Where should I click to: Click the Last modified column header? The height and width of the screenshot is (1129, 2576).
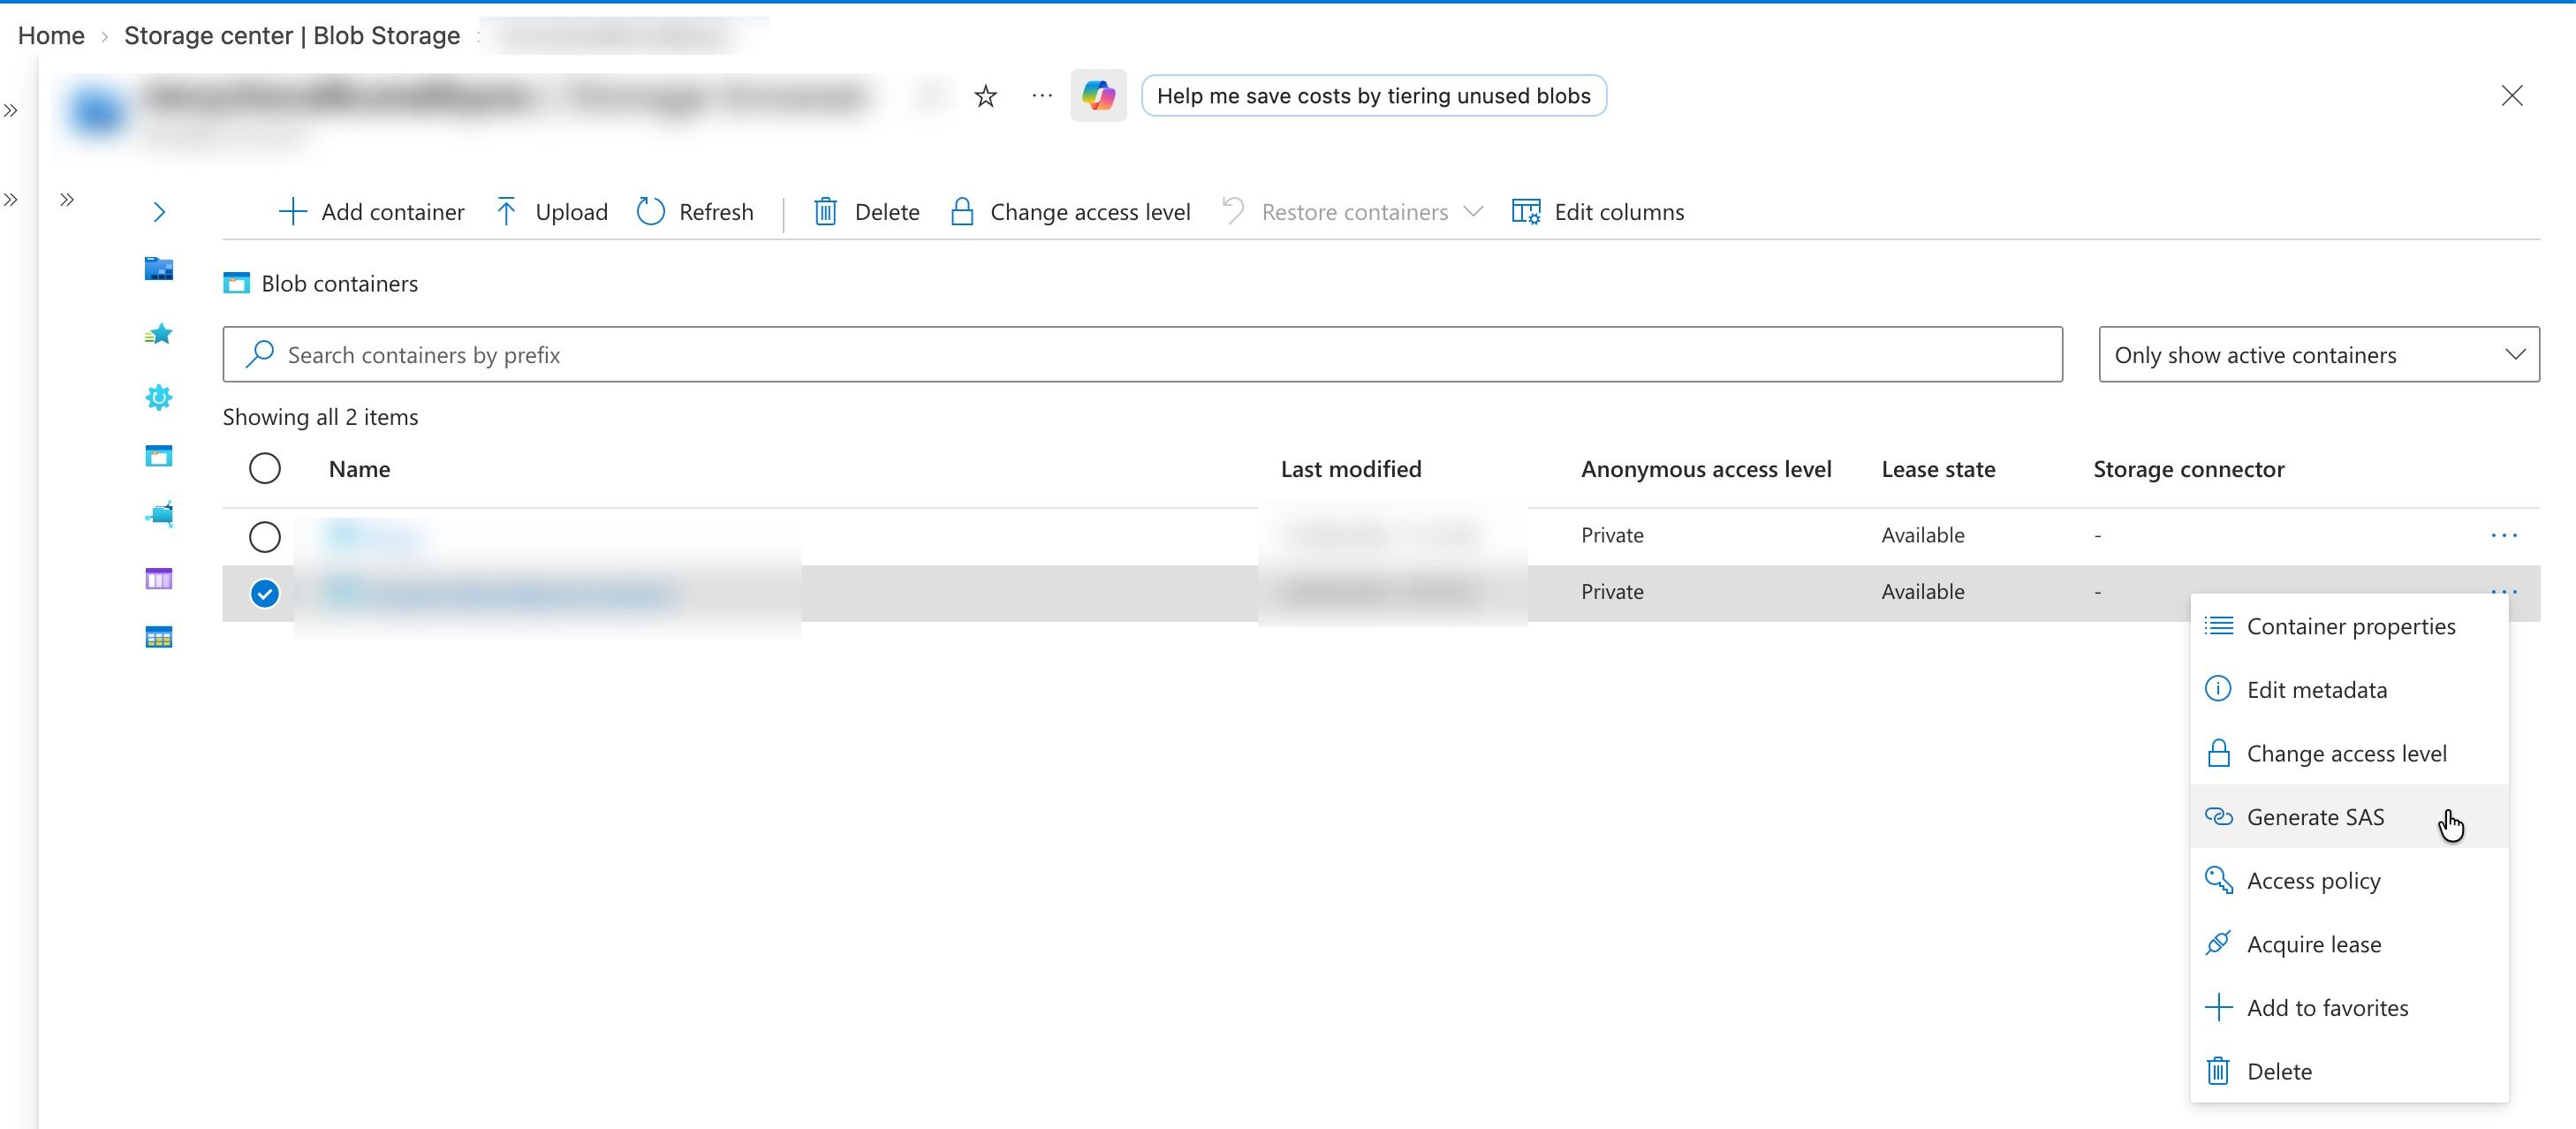coord(1351,469)
